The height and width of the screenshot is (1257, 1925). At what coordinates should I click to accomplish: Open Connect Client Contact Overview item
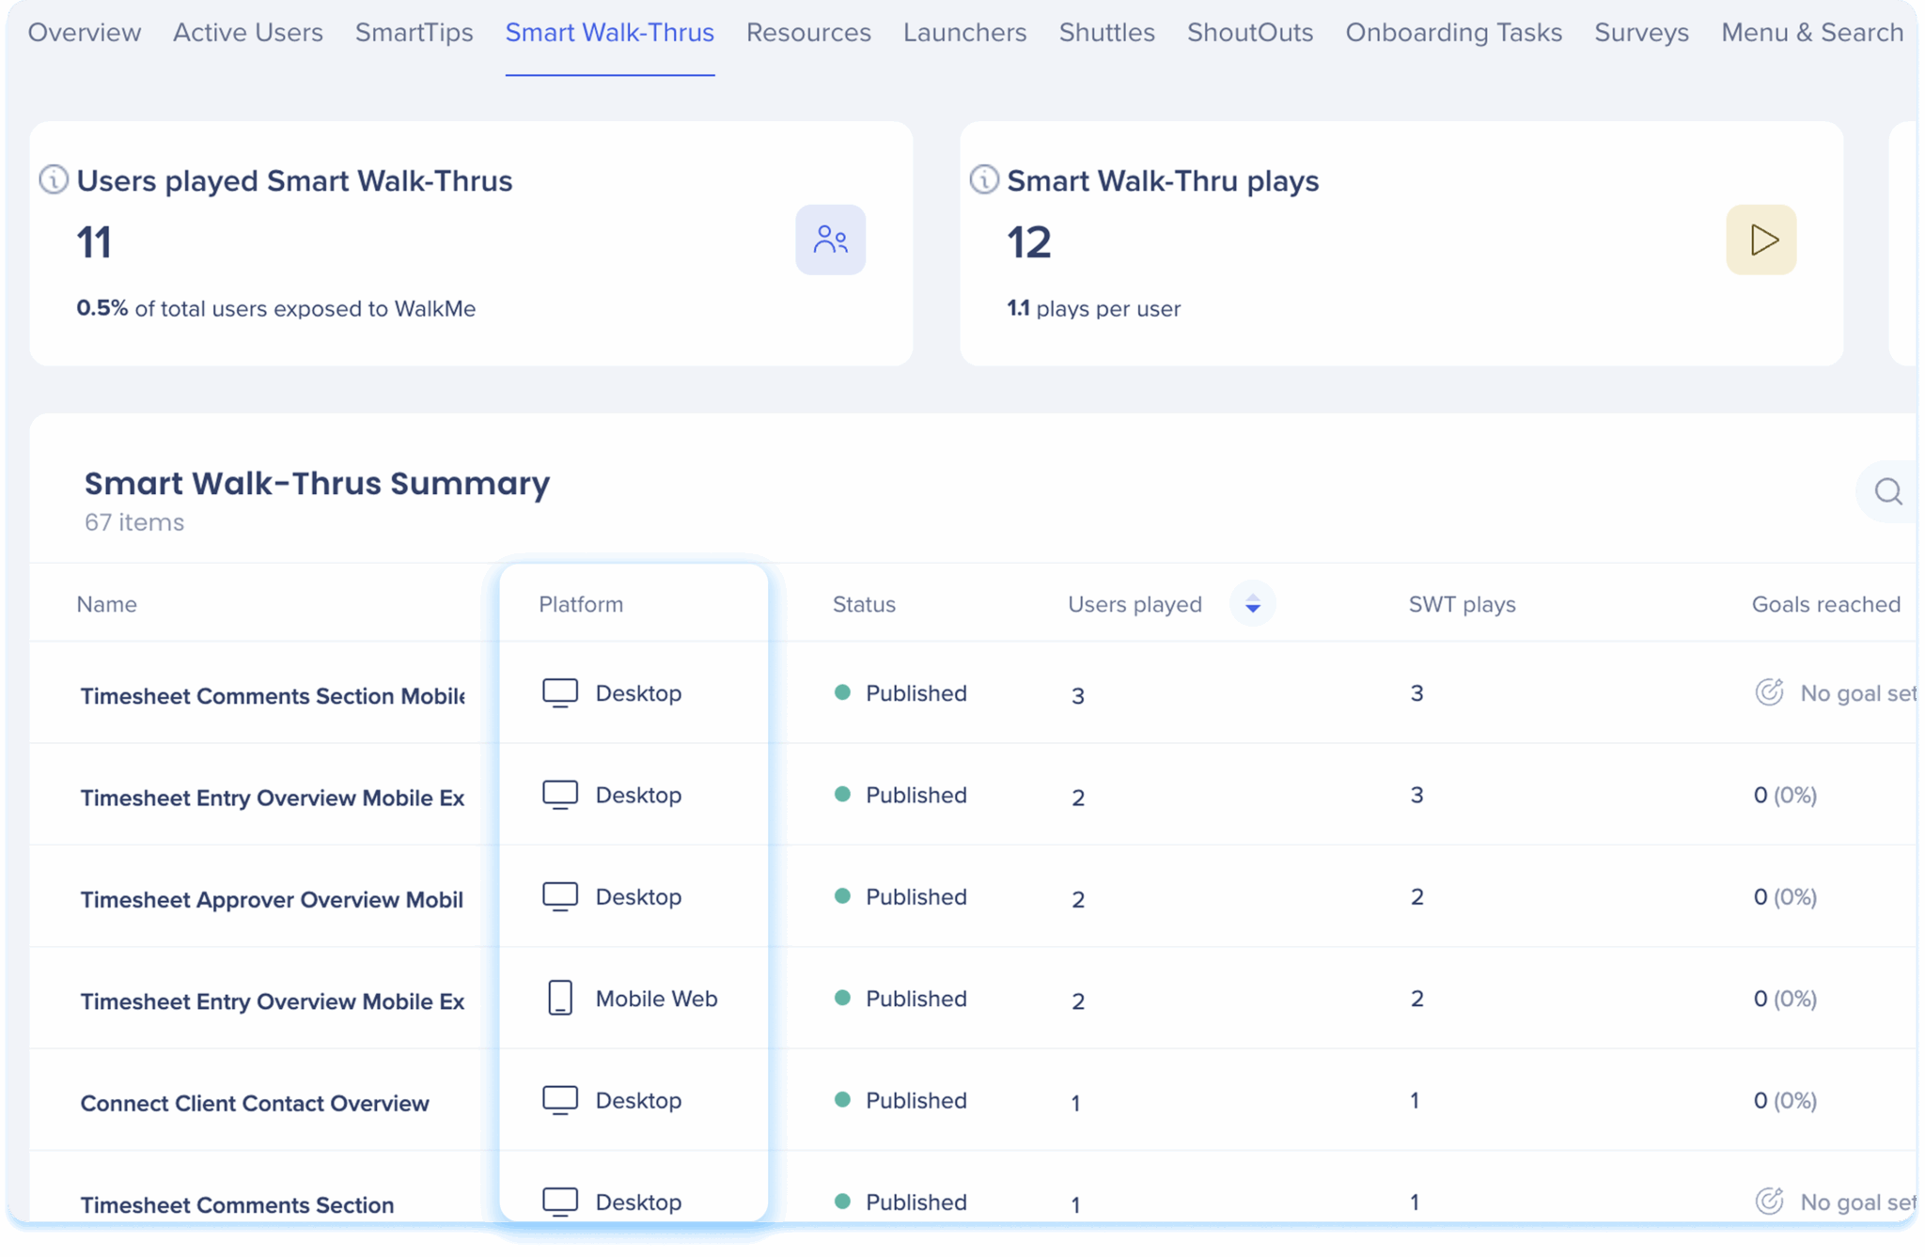[x=255, y=1103]
